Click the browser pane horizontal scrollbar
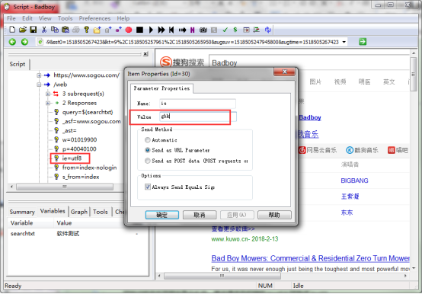 (222, 276)
